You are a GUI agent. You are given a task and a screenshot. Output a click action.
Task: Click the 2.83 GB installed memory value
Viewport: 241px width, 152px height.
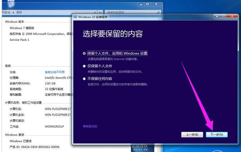50,83
